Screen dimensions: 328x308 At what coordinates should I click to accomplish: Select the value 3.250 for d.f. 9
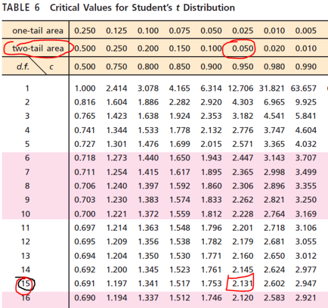point(306,200)
